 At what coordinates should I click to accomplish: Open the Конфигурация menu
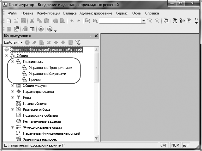[x=49, y=13]
